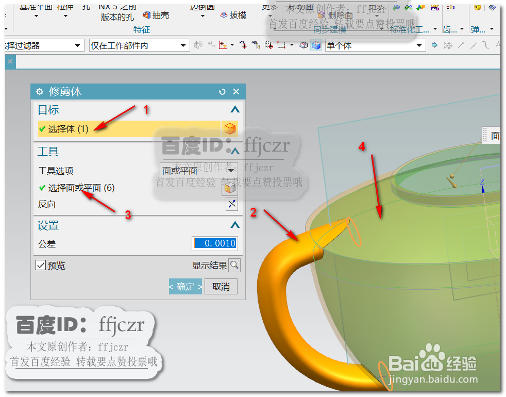The width and height of the screenshot is (506, 397).
Task: Click the rectangle selection method icon
Action: (281, 45)
